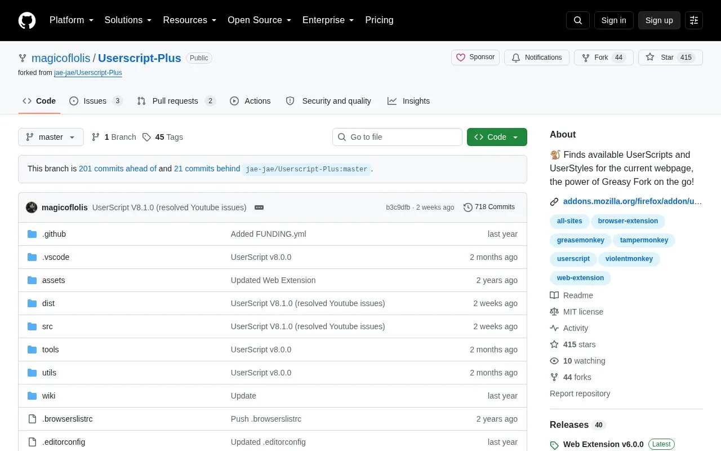Screen dimensions: 721x451
Task: Click the scale icon beside MIT license
Action: (554, 312)
